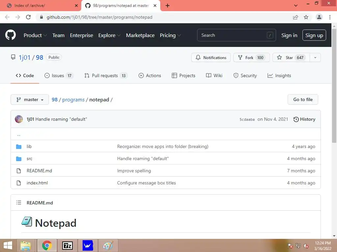Screen dimensions: 337x252
Task: Open the Actions tab
Action: [x=150, y=76]
